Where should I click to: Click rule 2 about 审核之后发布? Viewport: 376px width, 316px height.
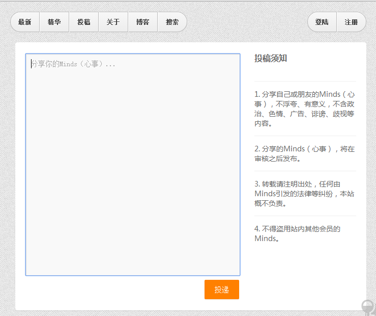click(305, 153)
